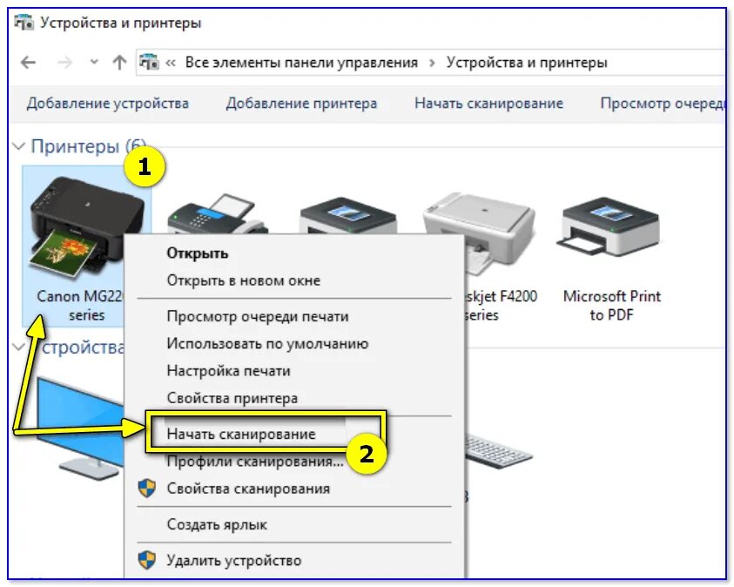Click Начать сканирование in the toolbar
The width and height of the screenshot is (734, 587).
click(488, 103)
